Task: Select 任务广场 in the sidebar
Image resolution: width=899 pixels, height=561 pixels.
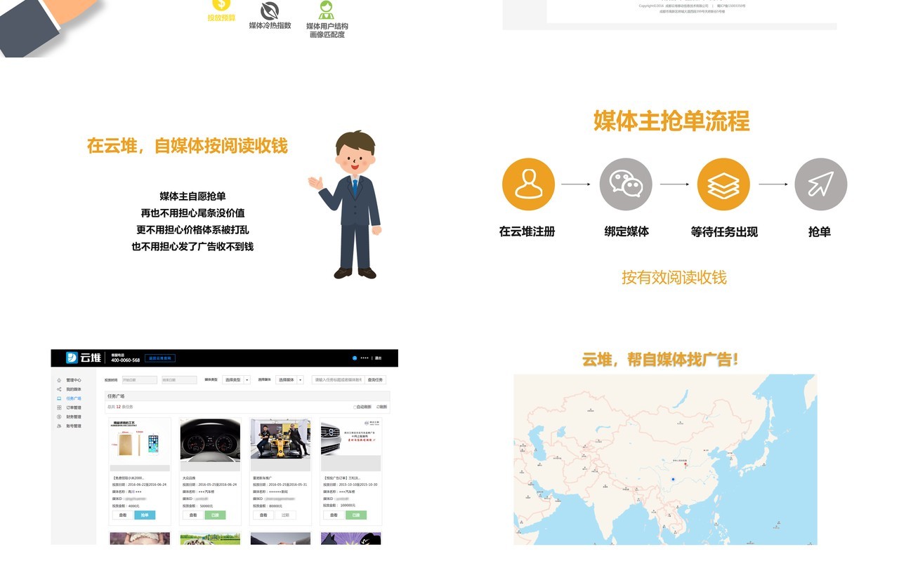Action: (74, 398)
